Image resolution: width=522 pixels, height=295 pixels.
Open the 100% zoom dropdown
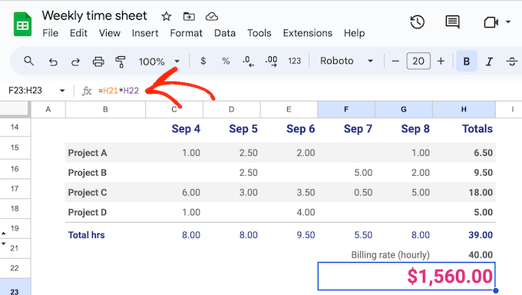159,61
